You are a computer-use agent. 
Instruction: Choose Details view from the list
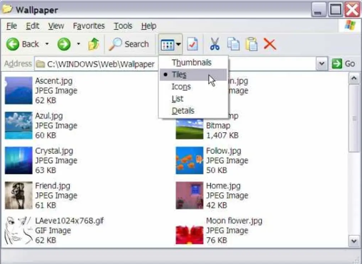coord(183,111)
